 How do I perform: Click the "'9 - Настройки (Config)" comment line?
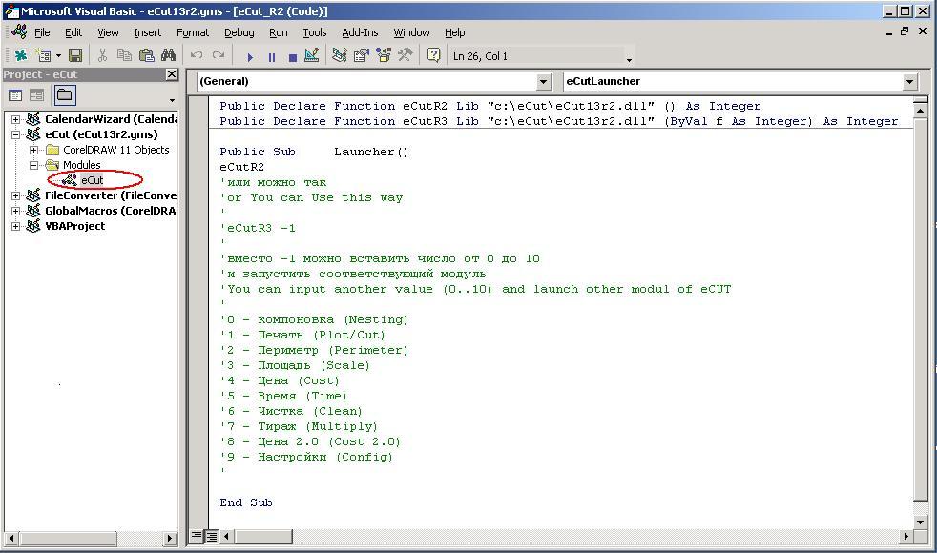click(x=306, y=458)
